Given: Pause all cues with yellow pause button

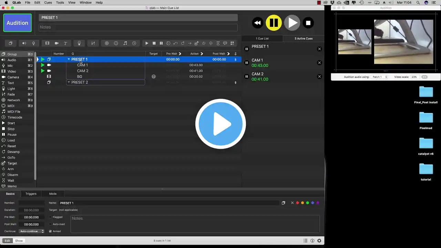Looking at the screenshot, I should click(274, 23).
